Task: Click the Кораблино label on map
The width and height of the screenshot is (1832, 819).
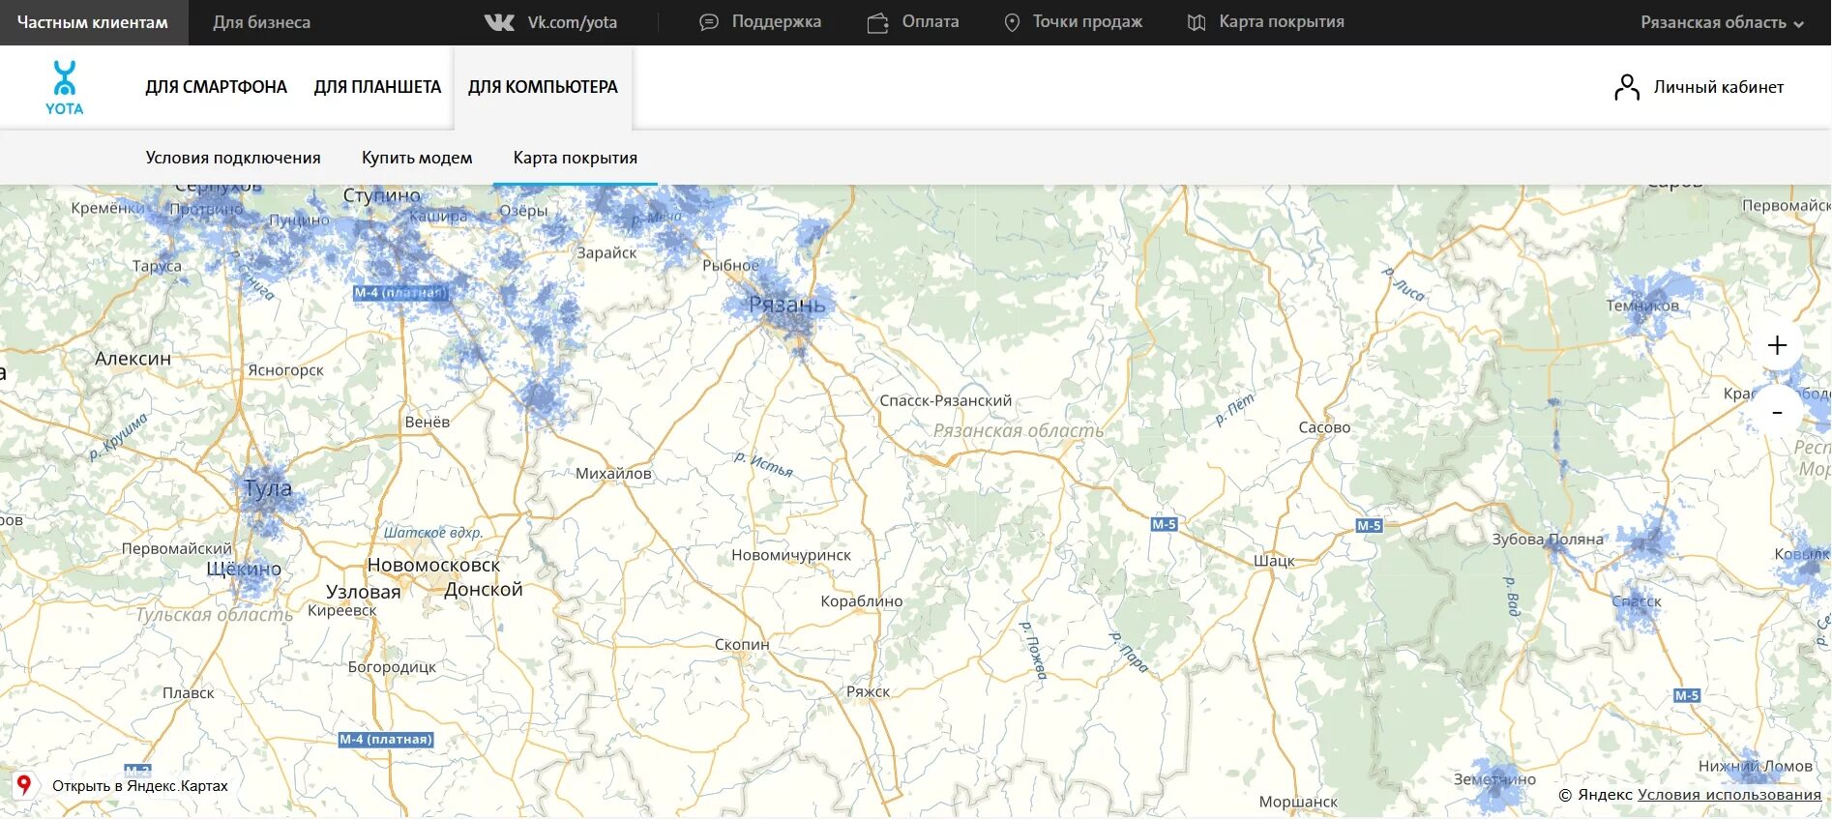Action: pos(861,601)
